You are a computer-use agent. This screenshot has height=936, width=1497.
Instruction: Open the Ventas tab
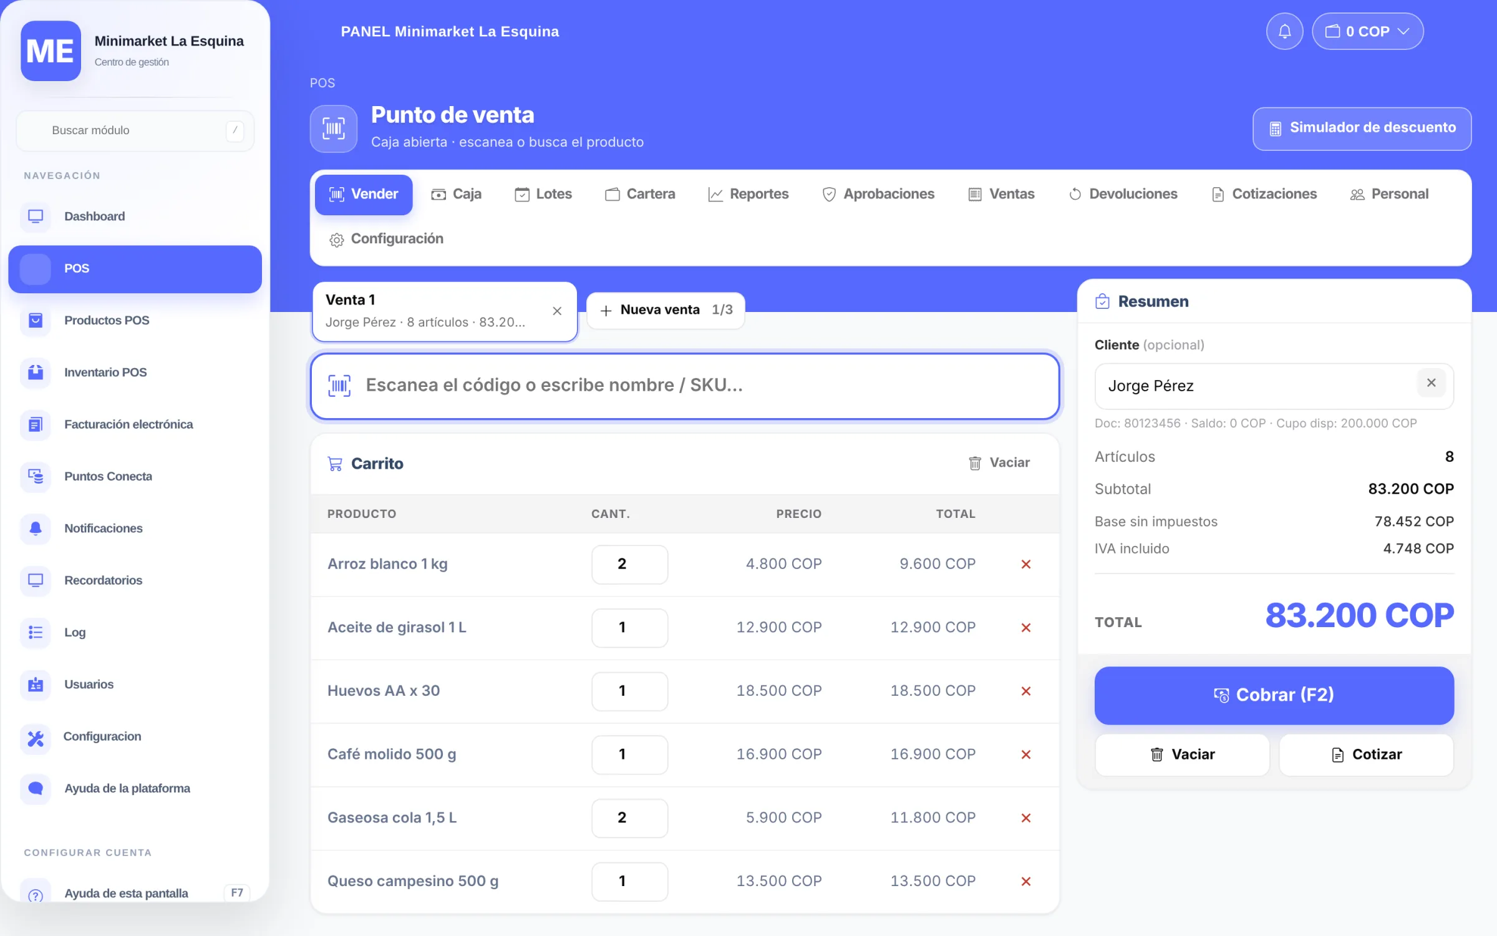pos(1001,194)
